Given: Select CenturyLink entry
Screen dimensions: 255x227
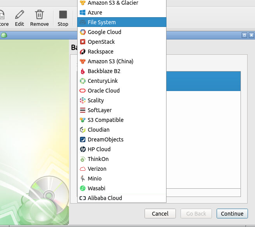Looking at the screenshot, I should pos(122,81).
